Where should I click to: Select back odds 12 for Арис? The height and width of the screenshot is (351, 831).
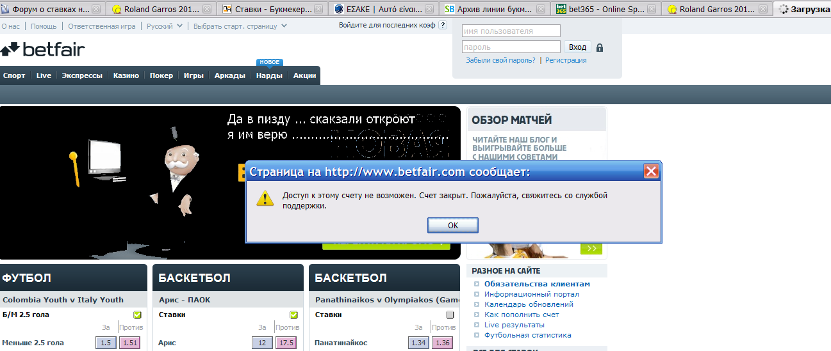pyautogui.click(x=261, y=343)
